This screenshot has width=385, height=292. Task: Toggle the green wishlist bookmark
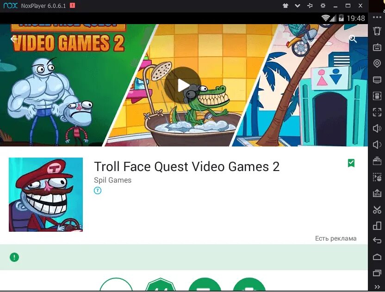click(x=351, y=163)
